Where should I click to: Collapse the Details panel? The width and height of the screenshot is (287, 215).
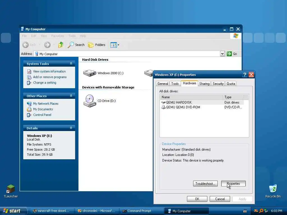(x=71, y=128)
